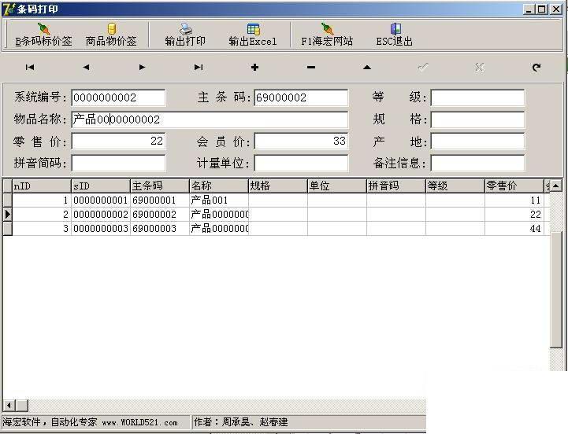
Task: Click the edit record up-triangle button
Action: coord(367,68)
